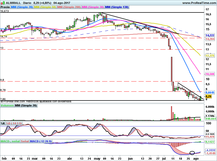Click the Señal label in MACD panel
Image resolution: width=217 pixels, height=161 pixels.
click(25, 141)
